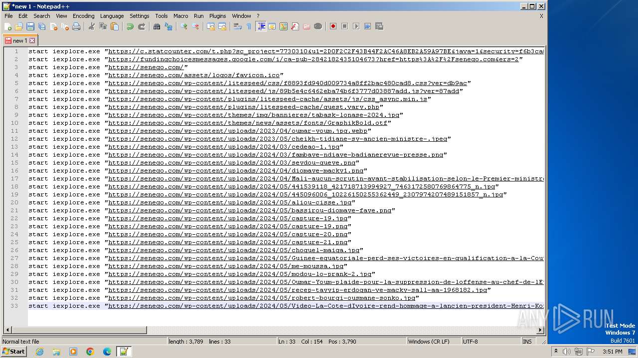The image size is (638, 358).
Task: Open the File menu
Action: pos(8,16)
